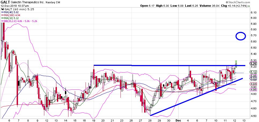The image size is (259, 122).
Task: Click the 30 date label on the axis
Action: point(169,120)
